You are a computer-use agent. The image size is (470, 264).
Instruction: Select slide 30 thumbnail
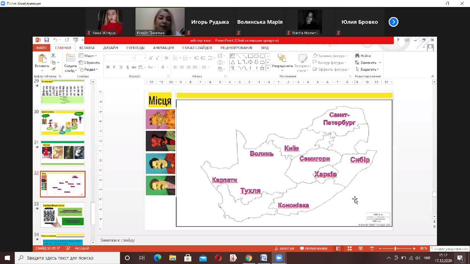click(x=62, y=122)
